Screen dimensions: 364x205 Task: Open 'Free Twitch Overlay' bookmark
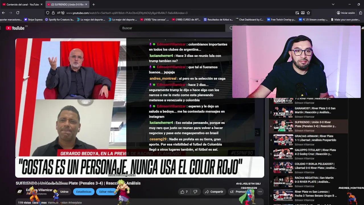[281, 20]
